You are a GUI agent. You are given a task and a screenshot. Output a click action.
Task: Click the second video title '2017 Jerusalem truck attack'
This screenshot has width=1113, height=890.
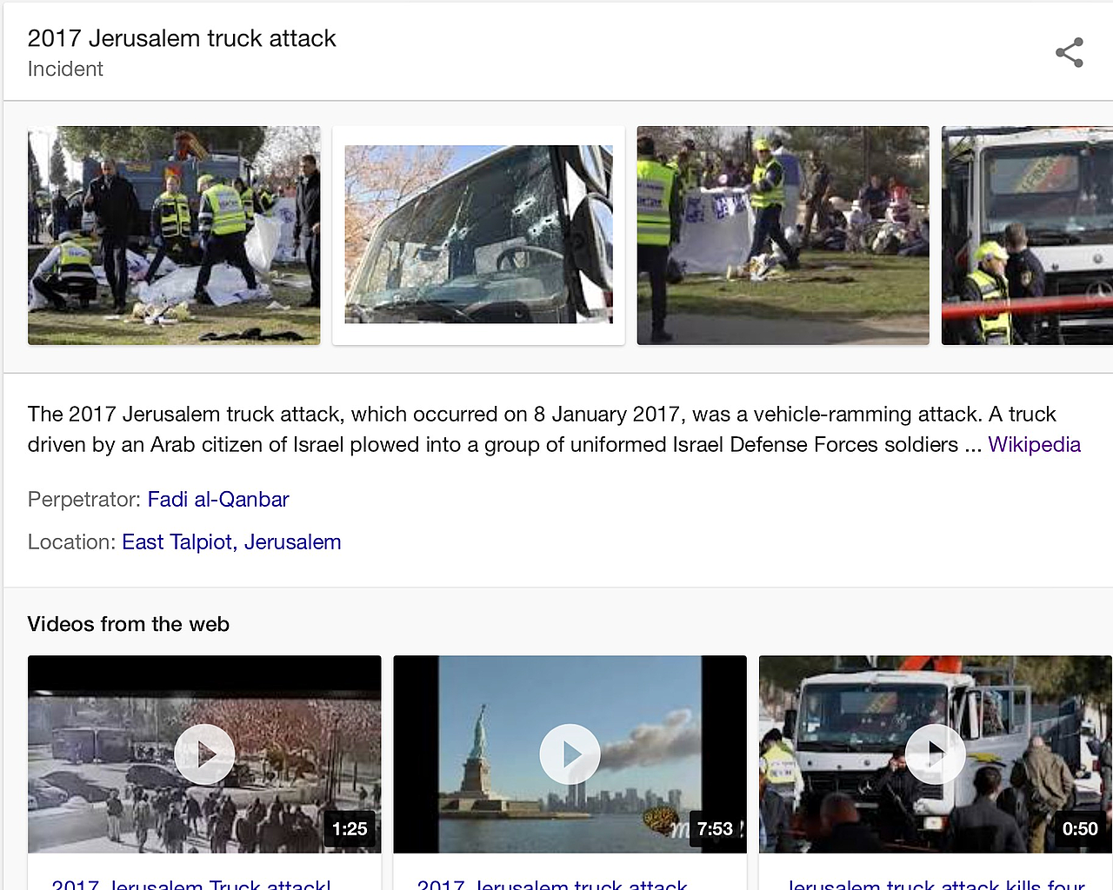(552, 883)
